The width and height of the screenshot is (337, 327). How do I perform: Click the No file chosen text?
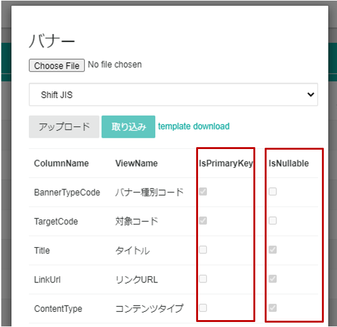click(115, 65)
